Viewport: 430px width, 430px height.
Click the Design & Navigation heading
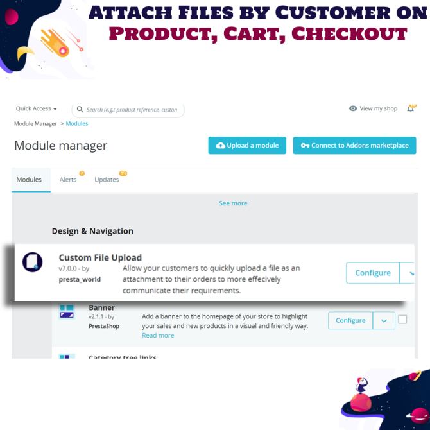pos(92,231)
